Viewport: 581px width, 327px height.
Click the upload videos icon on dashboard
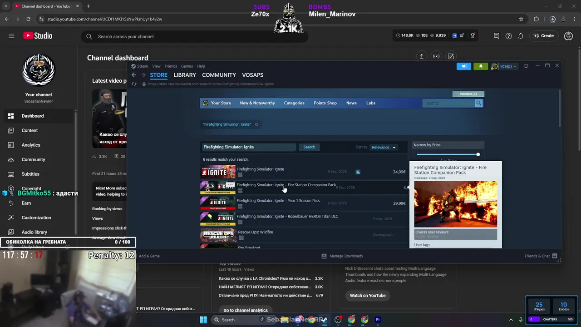(x=421, y=56)
